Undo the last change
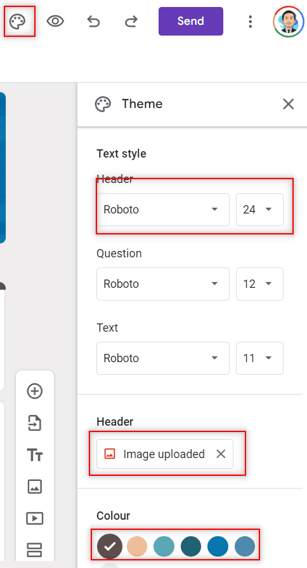Viewport: 307px width, 568px height. pos(93,22)
